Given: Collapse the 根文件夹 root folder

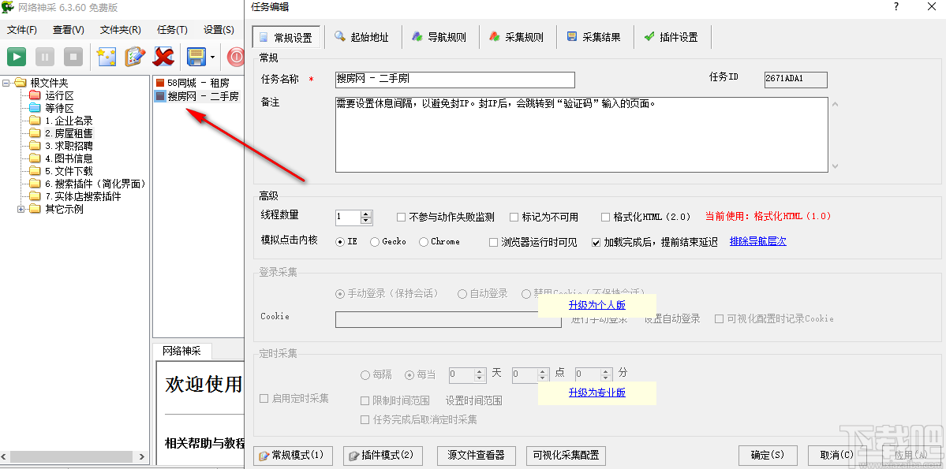Looking at the screenshot, I should tap(7, 82).
